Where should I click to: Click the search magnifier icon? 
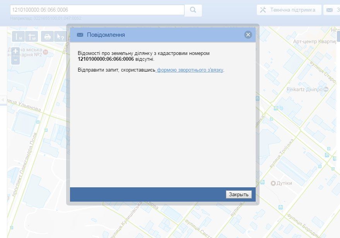tap(193, 9)
